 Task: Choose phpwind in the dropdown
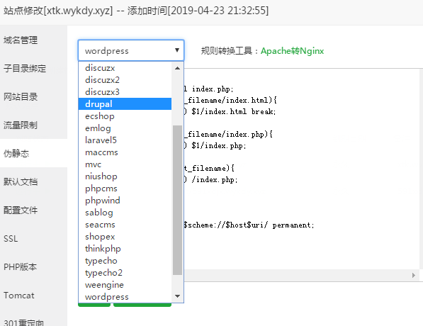coord(125,201)
